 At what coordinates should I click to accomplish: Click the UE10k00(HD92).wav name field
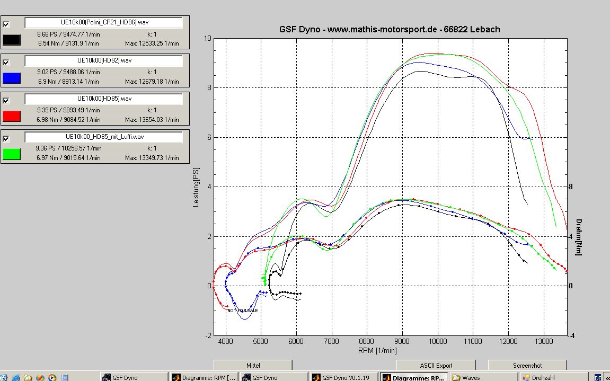pos(104,60)
